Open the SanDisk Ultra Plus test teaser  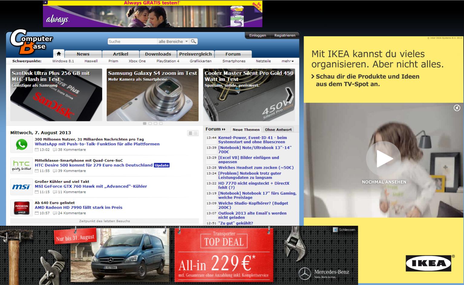coord(56,95)
